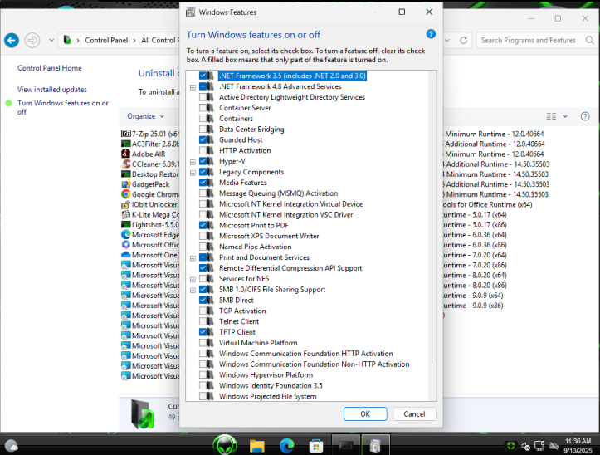Select the SMB Direct feature row
This screenshot has width=600, height=455.
236,301
